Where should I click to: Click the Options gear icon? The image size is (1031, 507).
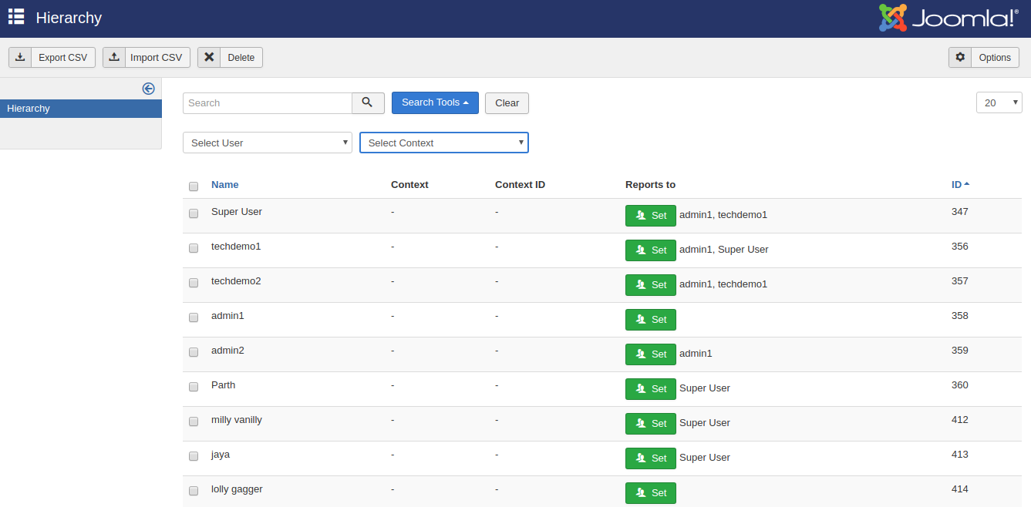[x=960, y=57]
